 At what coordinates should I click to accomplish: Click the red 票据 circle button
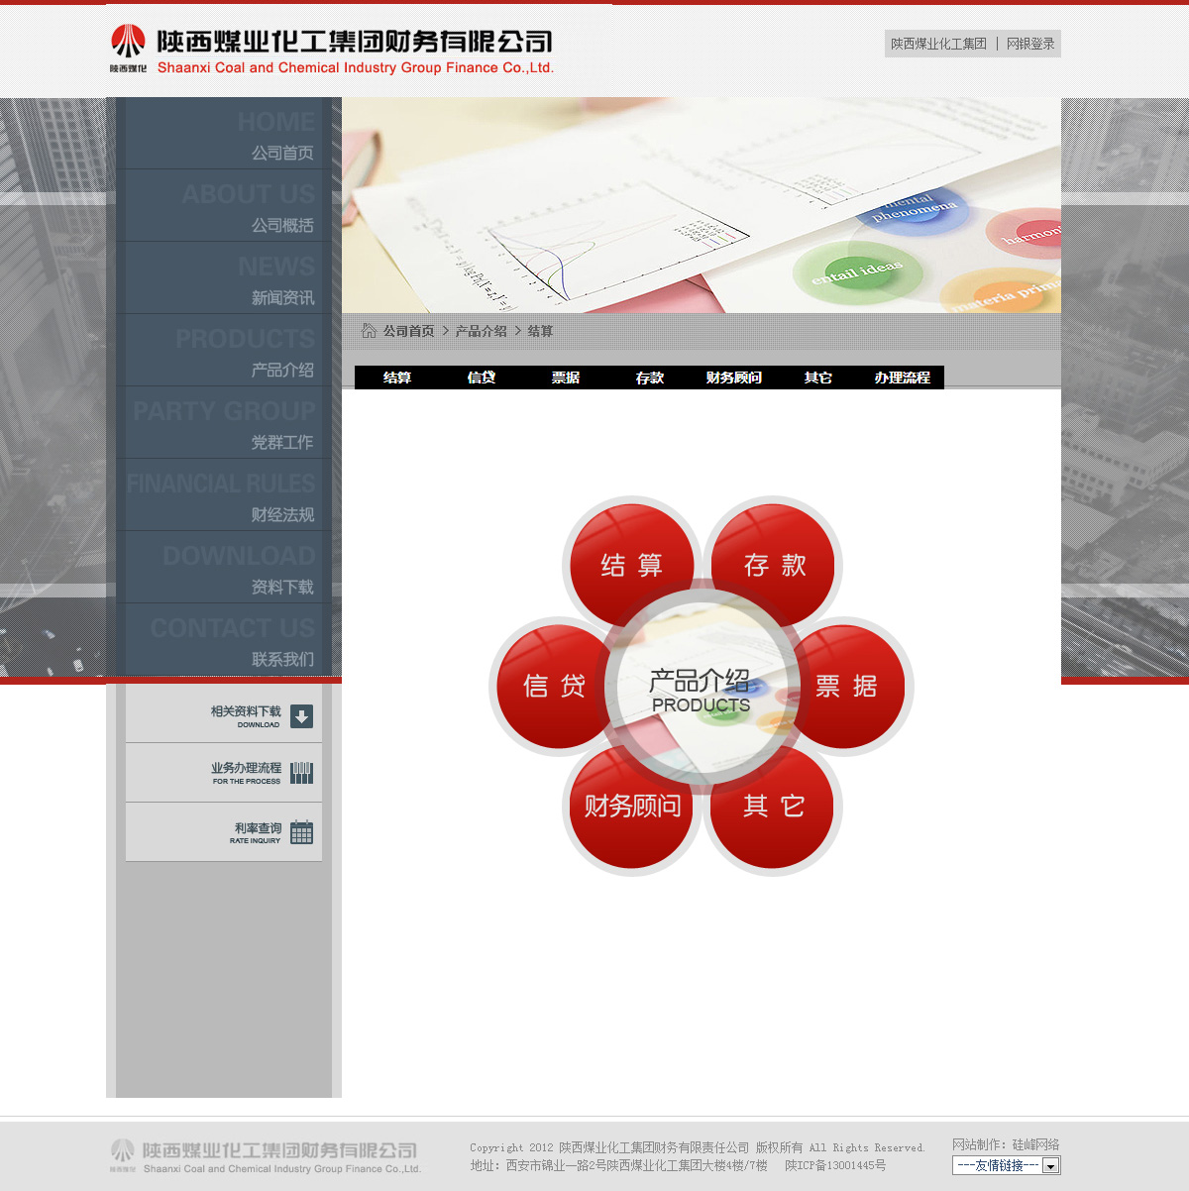point(849,686)
